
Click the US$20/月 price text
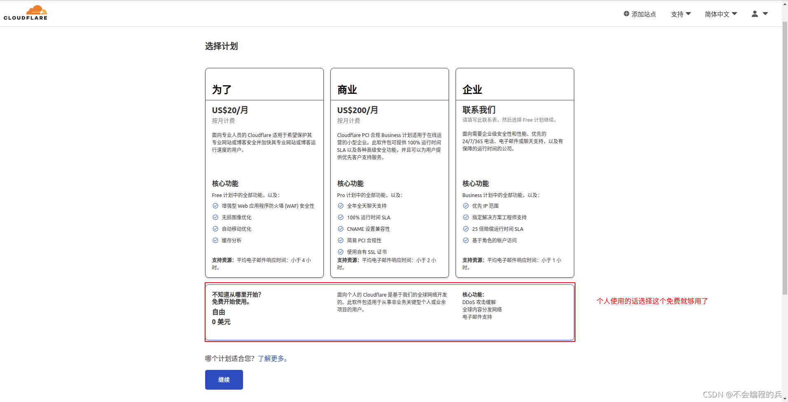230,110
